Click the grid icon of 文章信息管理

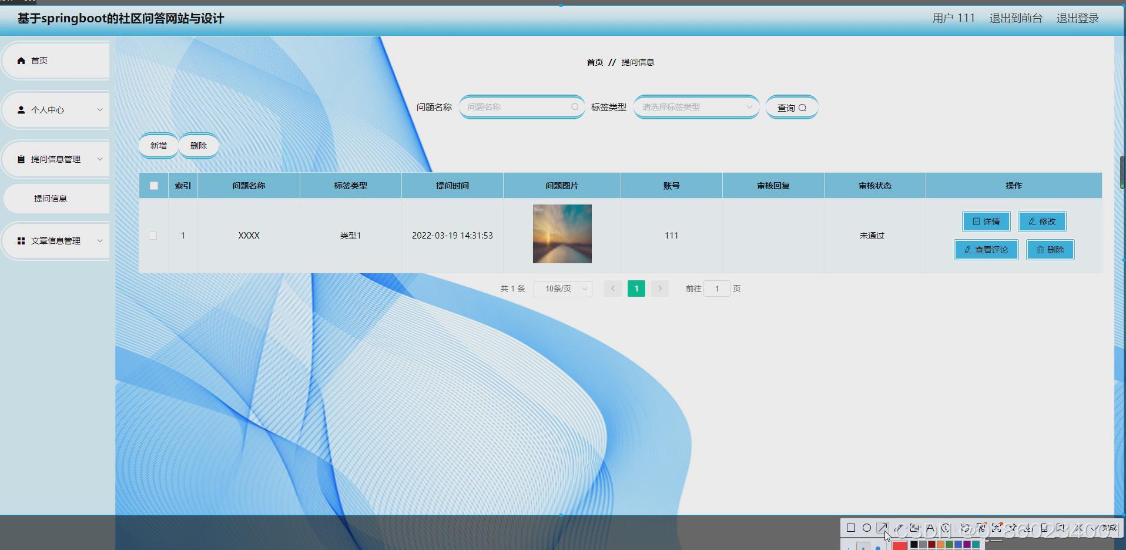[21, 241]
